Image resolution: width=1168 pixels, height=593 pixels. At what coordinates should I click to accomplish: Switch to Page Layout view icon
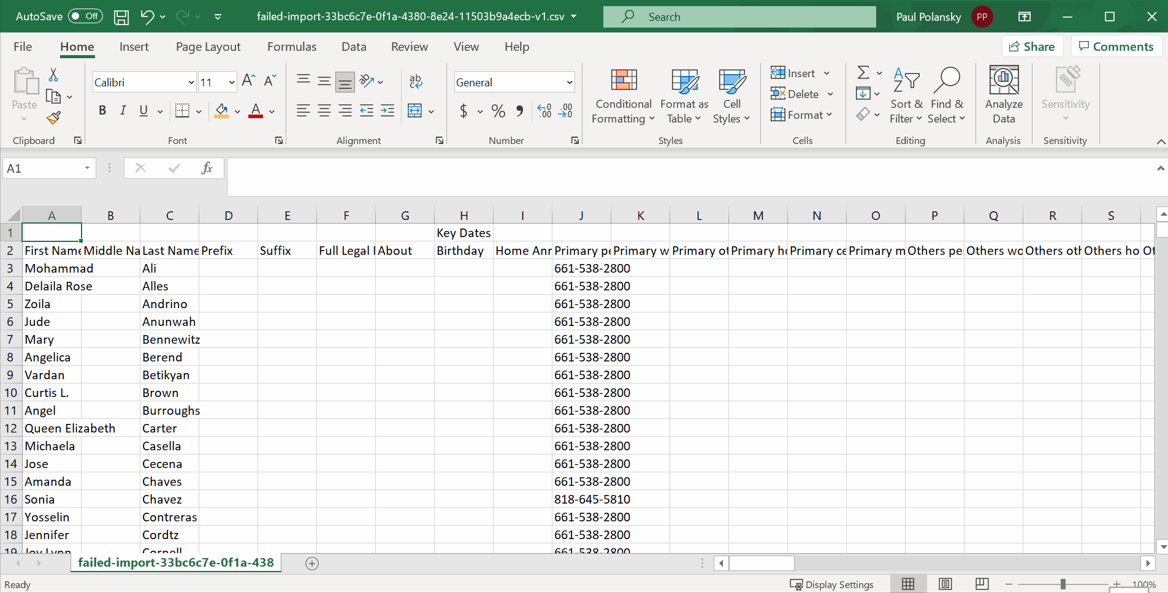(x=945, y=584)
